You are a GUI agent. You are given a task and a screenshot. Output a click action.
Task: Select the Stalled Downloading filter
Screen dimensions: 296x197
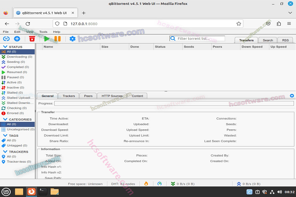pyautogui.click(x=17, y=103)
